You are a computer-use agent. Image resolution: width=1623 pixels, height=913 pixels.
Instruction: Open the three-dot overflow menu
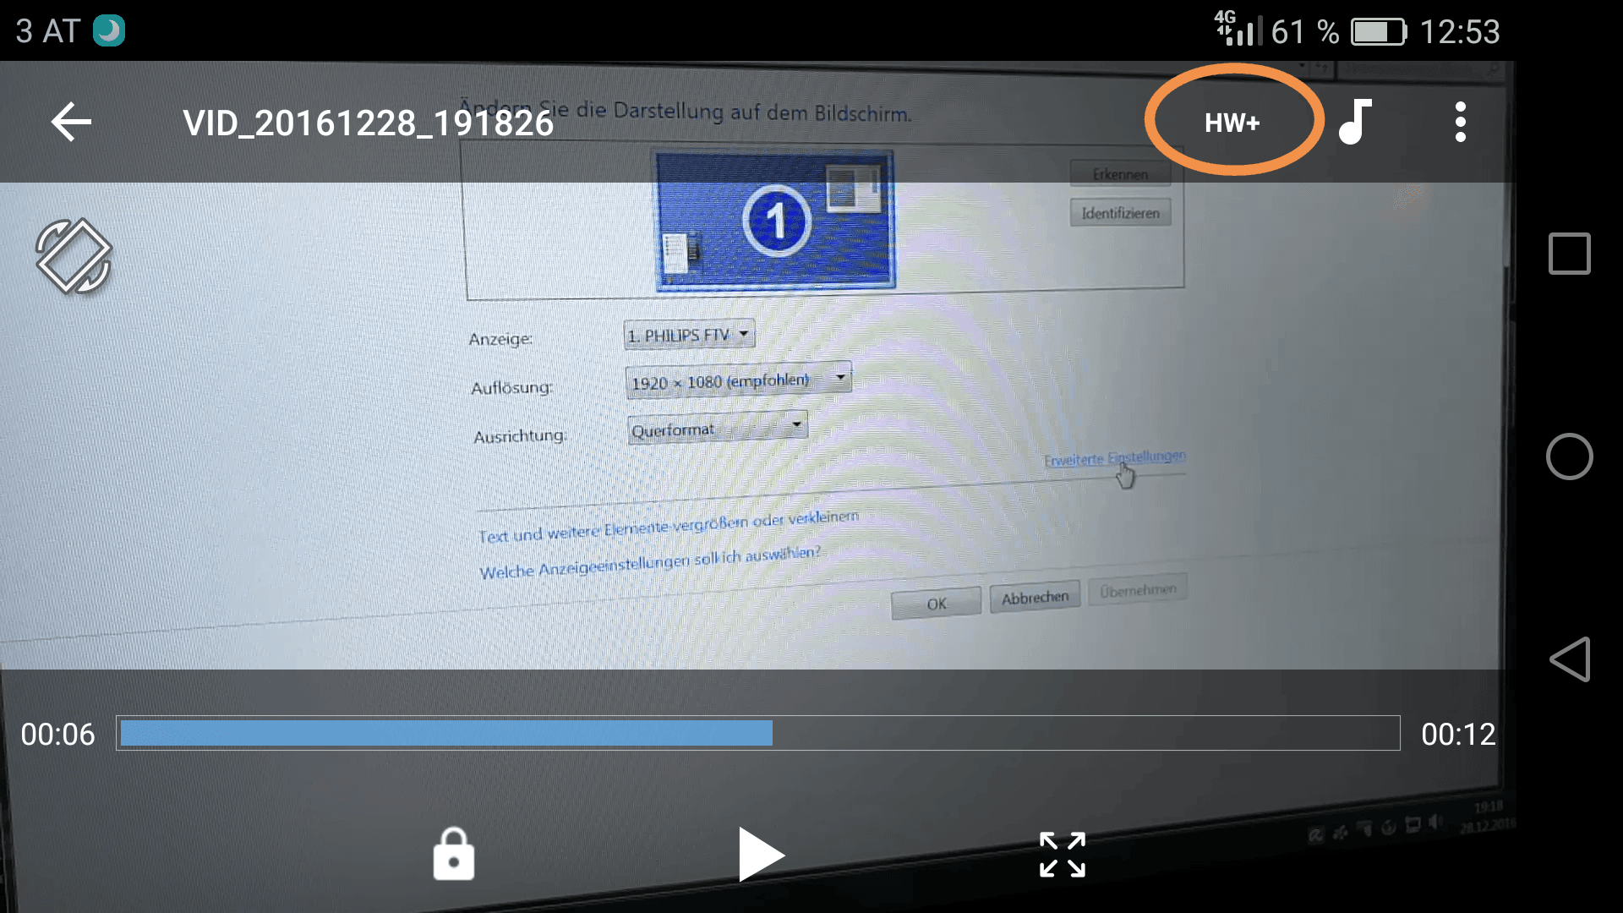pyautogui.click(x=1460, y=123)
